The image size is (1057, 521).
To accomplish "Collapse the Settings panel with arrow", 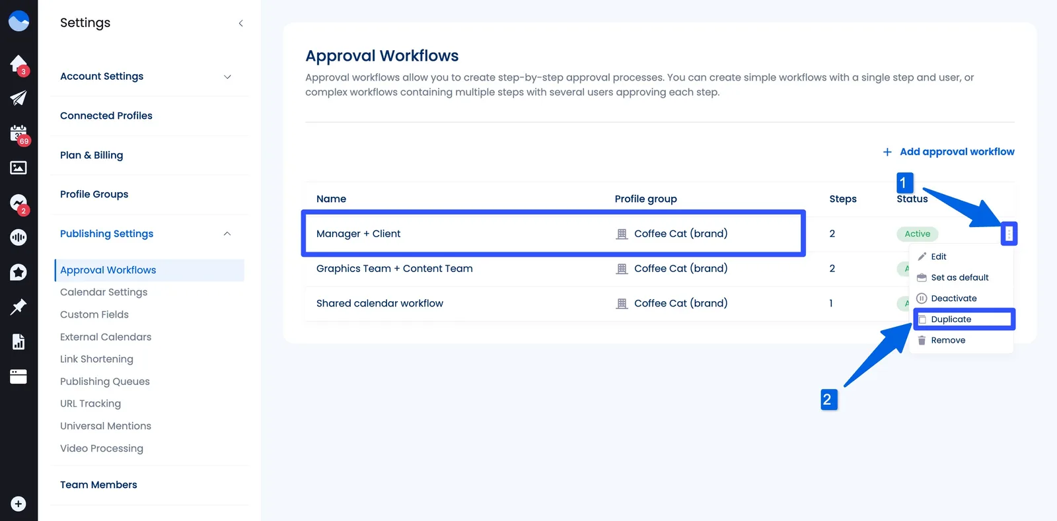I will (x=241, y=23).
